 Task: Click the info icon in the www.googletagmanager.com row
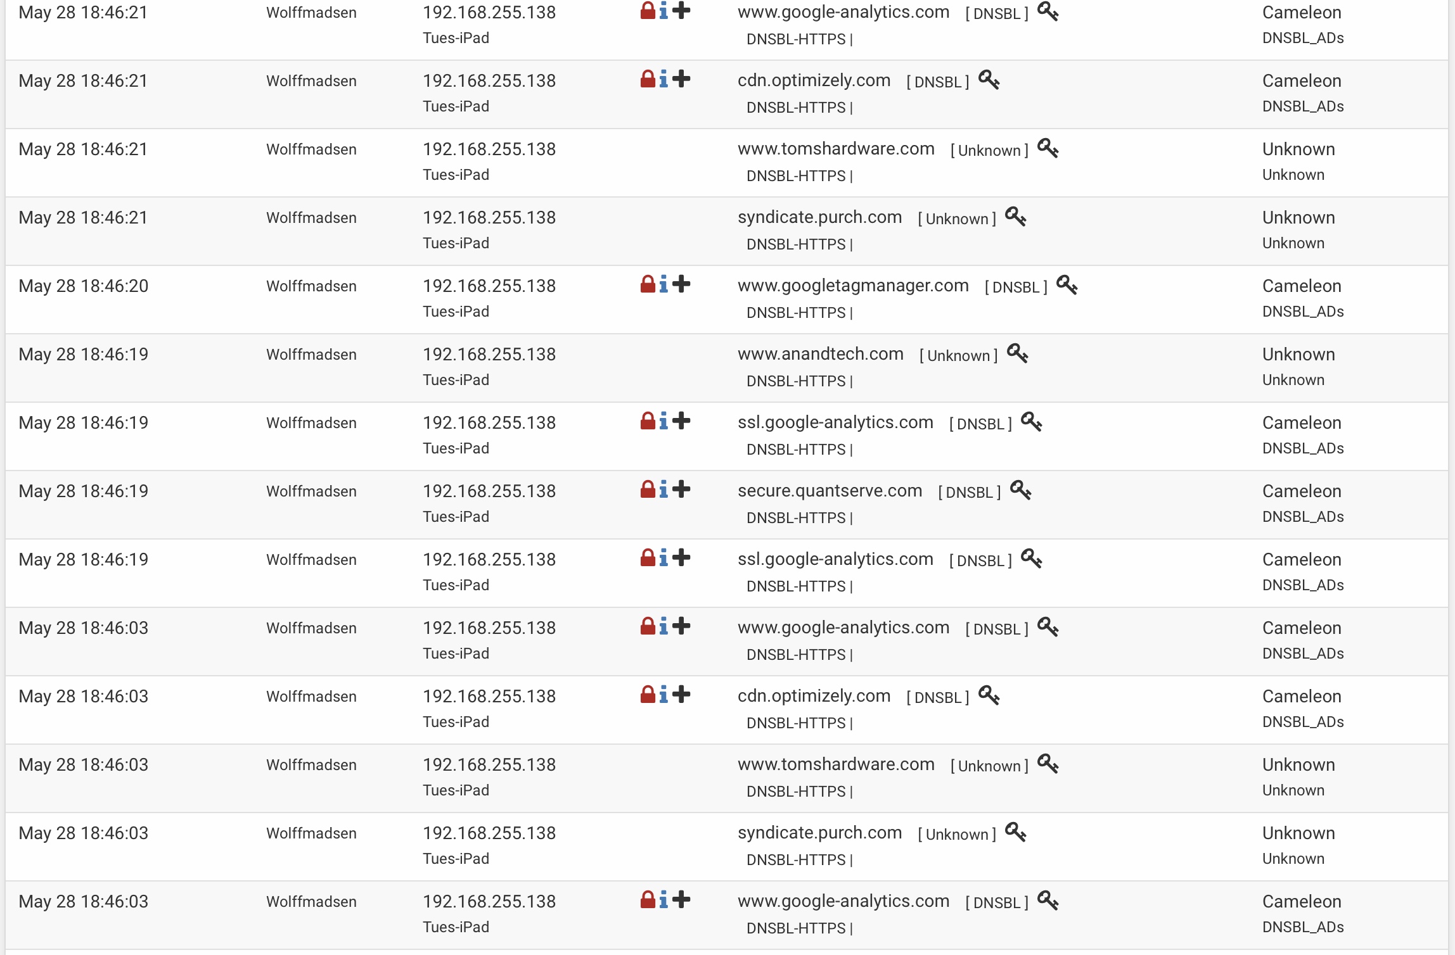click(663, 284)
